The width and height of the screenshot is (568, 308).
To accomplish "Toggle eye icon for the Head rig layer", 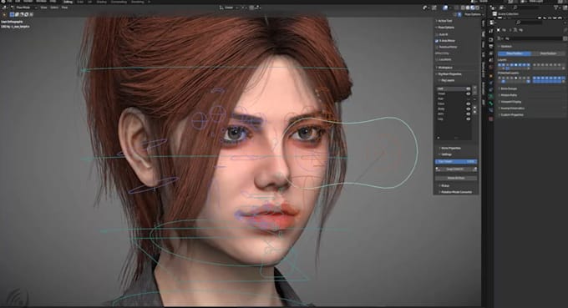I will click(x=468, y=93).
